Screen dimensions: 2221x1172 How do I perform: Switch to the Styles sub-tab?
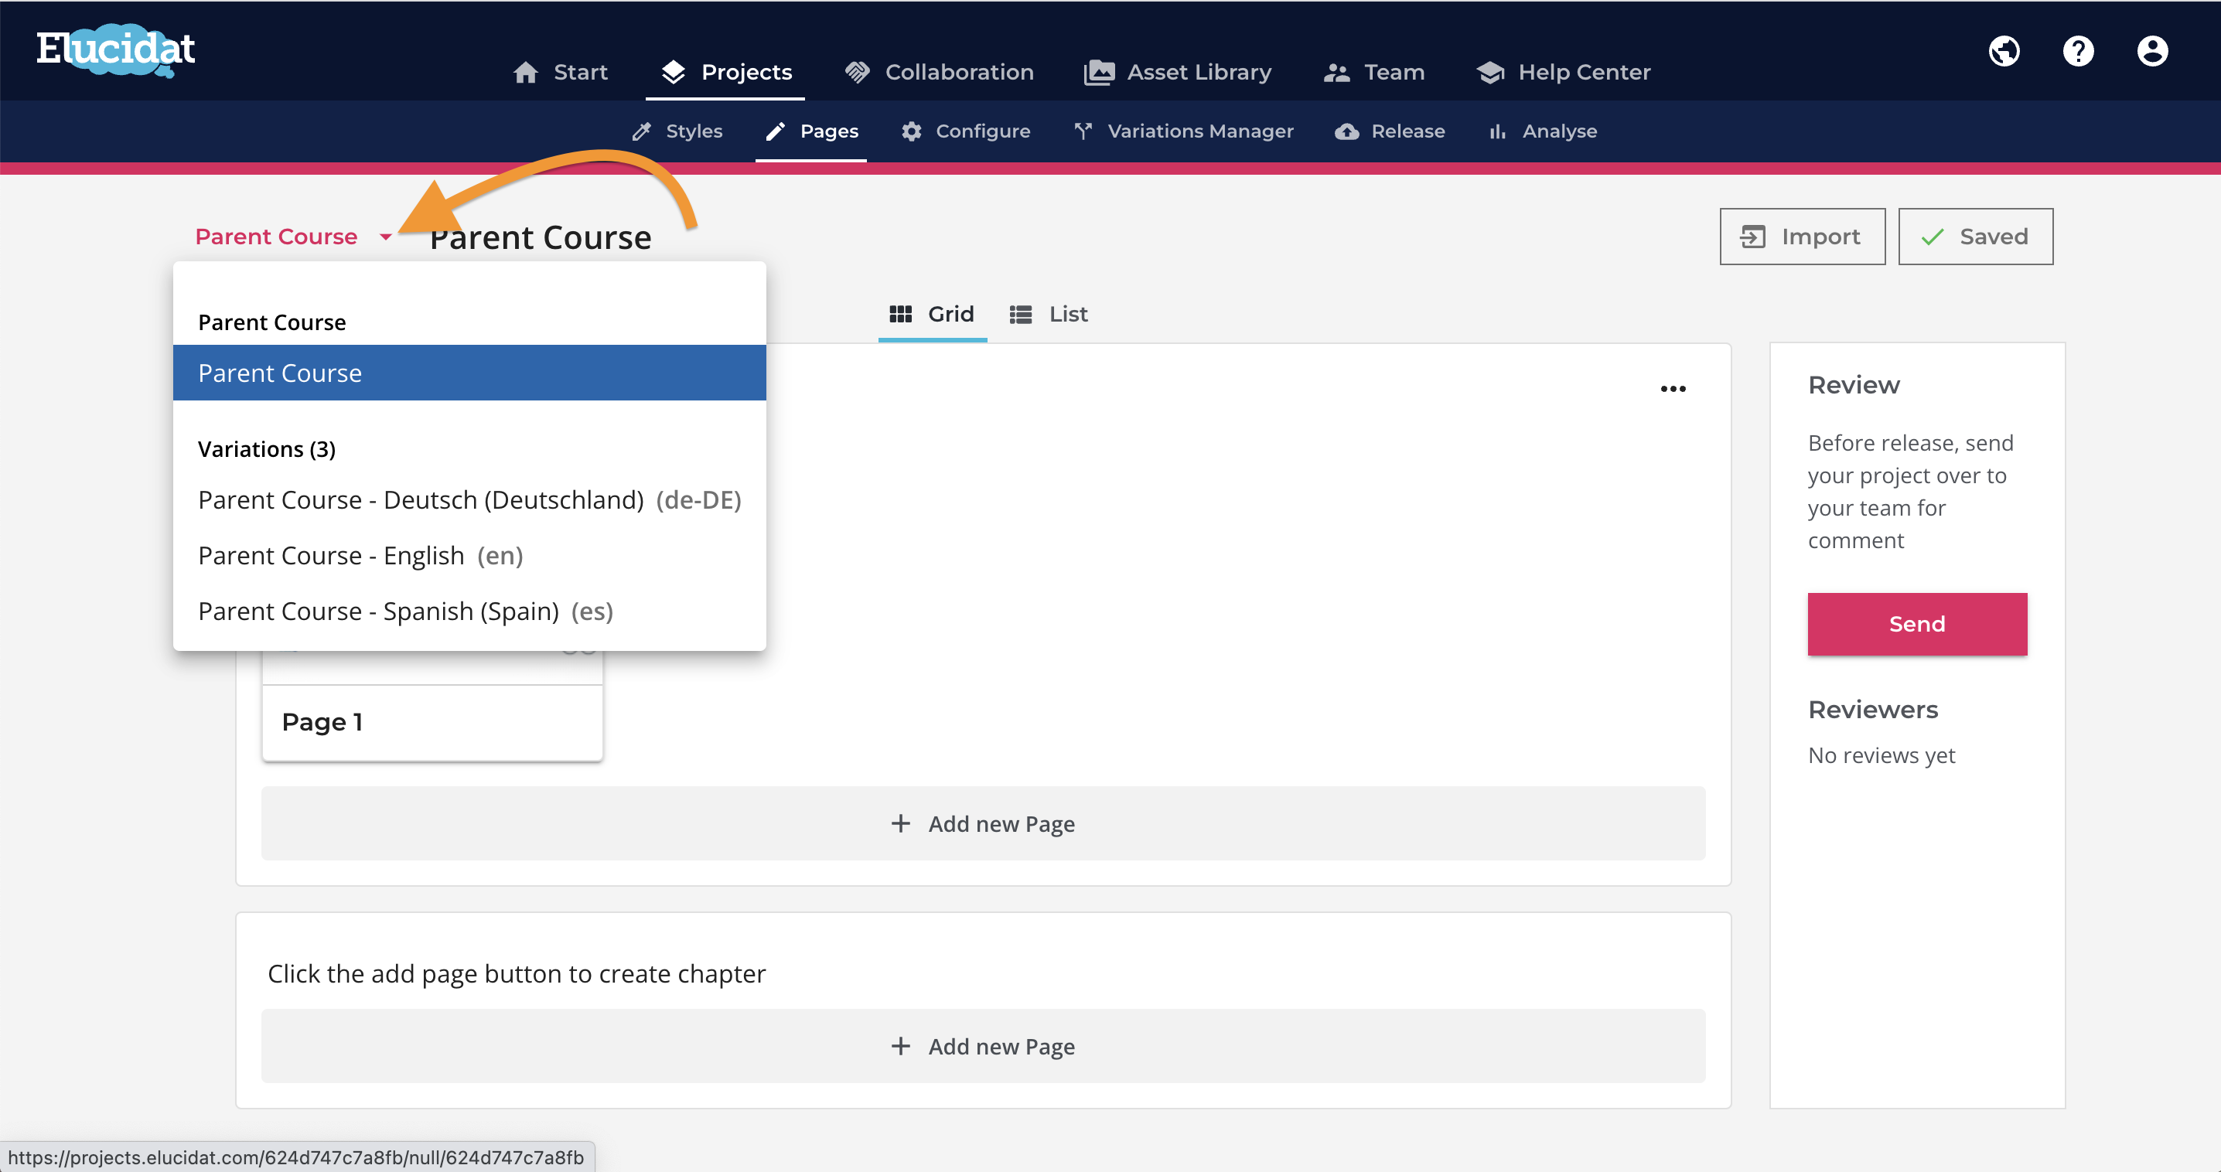[x=677, y=131]
